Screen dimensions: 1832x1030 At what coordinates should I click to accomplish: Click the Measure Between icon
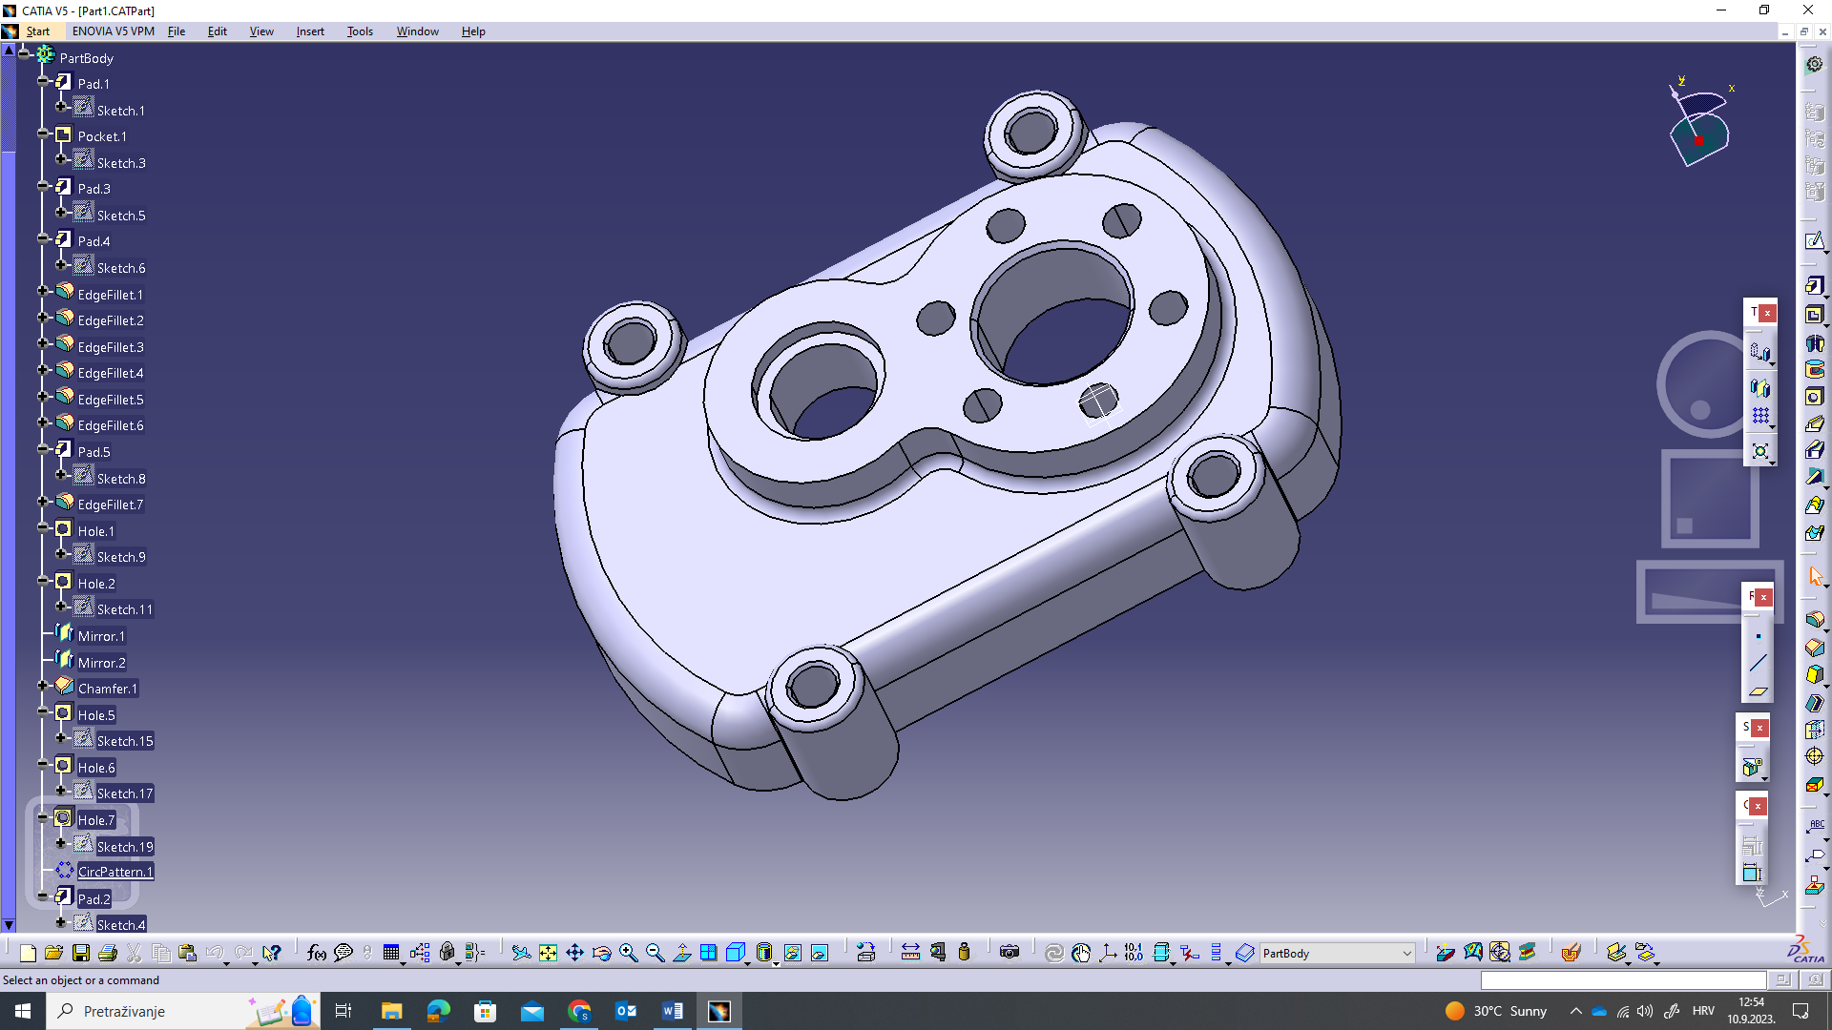[910, 953]
